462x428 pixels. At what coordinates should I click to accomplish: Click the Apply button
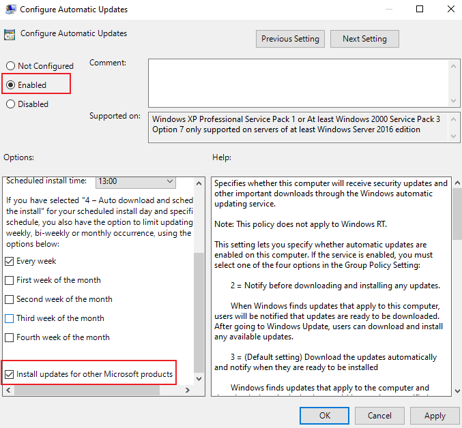(x=435, y=416)
